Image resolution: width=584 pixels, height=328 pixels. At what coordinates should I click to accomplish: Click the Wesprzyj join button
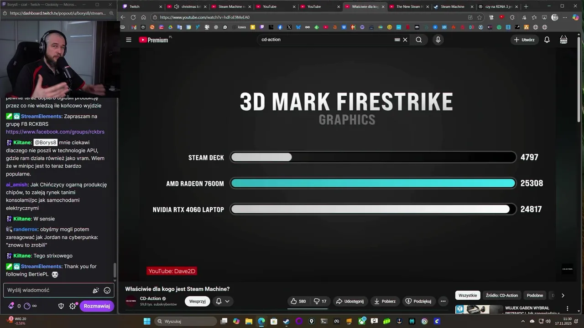(197, 301)
